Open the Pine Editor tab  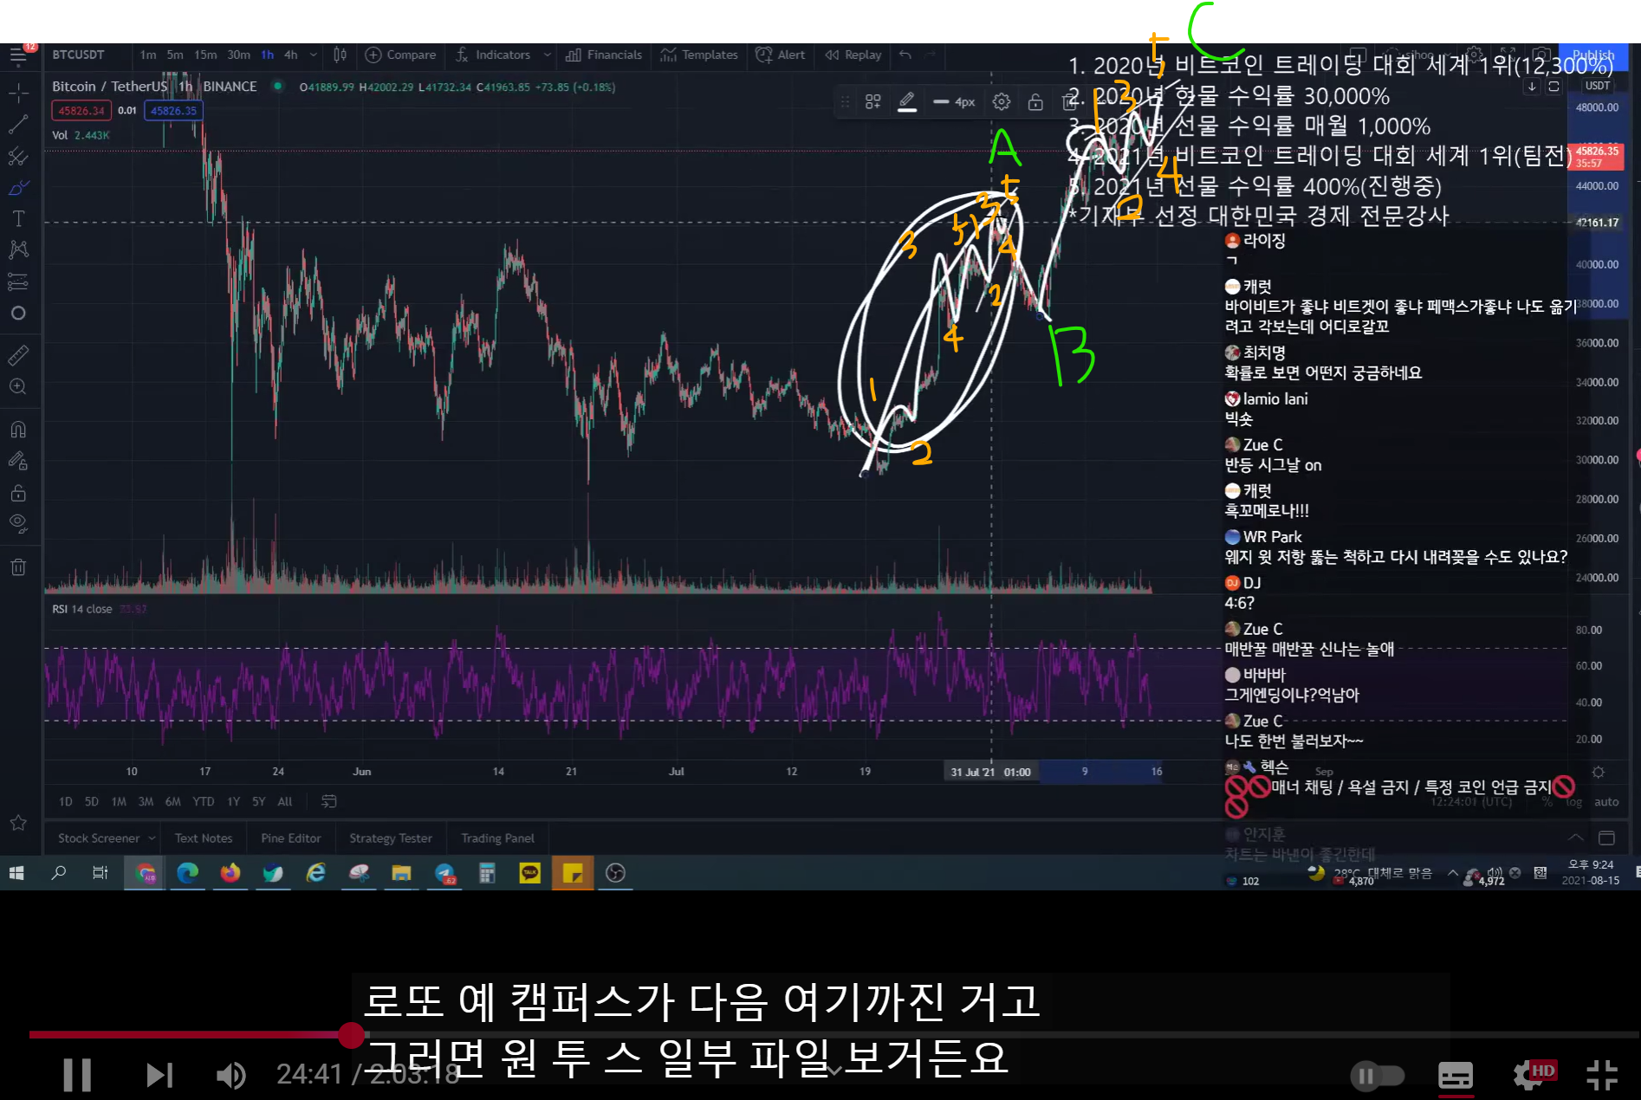click(291, 838)
